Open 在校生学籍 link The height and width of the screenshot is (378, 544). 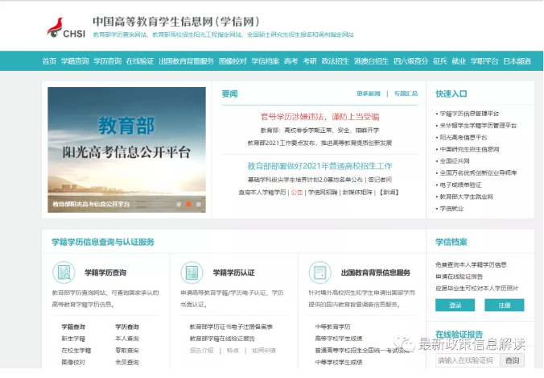coord(76,351)
